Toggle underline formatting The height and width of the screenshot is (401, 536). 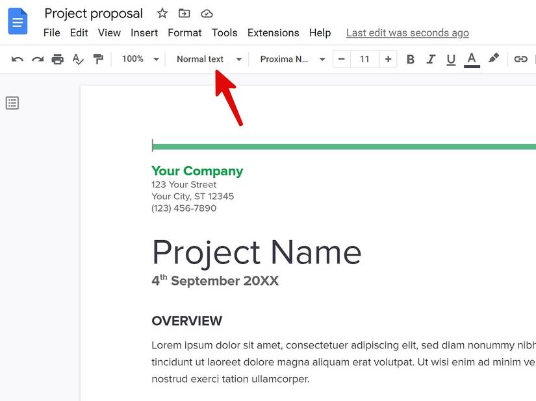(451, 59)
